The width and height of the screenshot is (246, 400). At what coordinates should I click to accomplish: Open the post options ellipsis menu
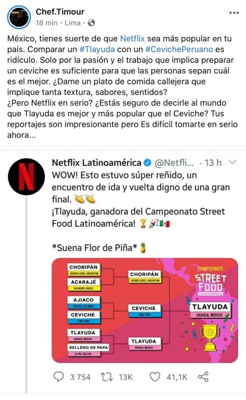pos(234,12)
